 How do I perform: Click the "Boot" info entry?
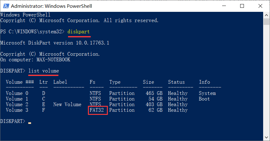point(204,99)
